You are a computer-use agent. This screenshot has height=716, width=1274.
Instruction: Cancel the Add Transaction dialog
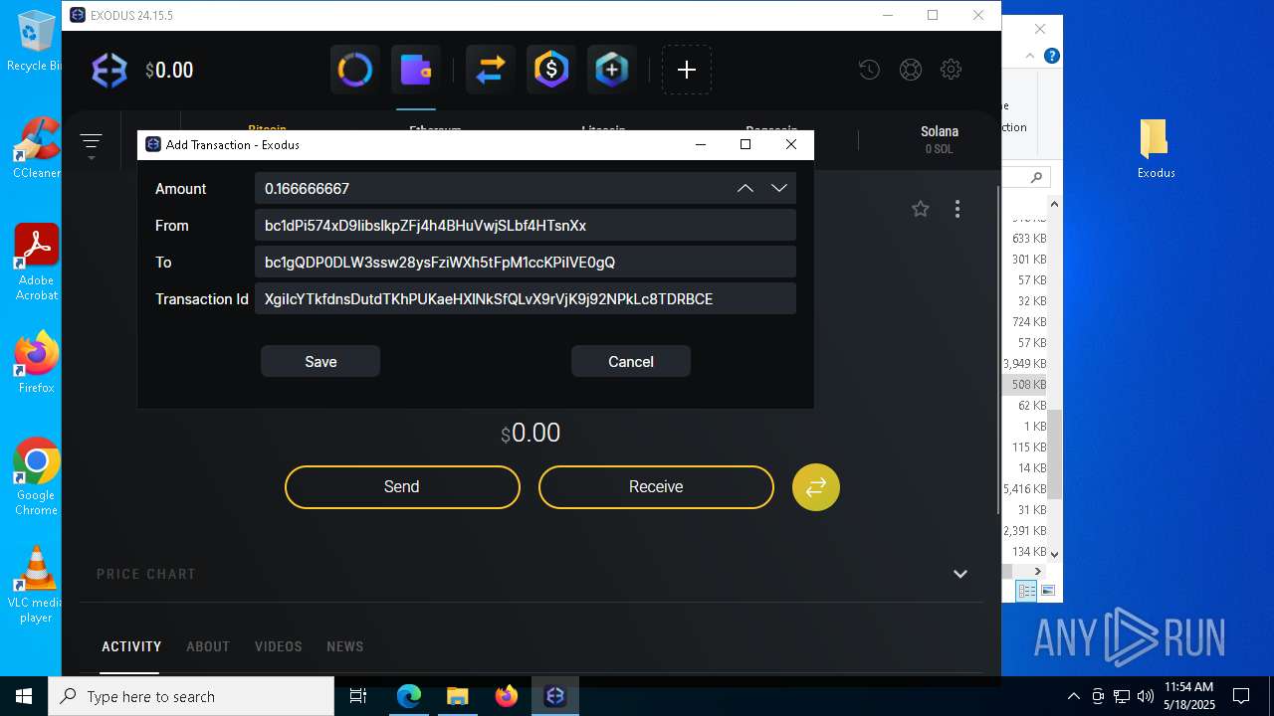631,362
